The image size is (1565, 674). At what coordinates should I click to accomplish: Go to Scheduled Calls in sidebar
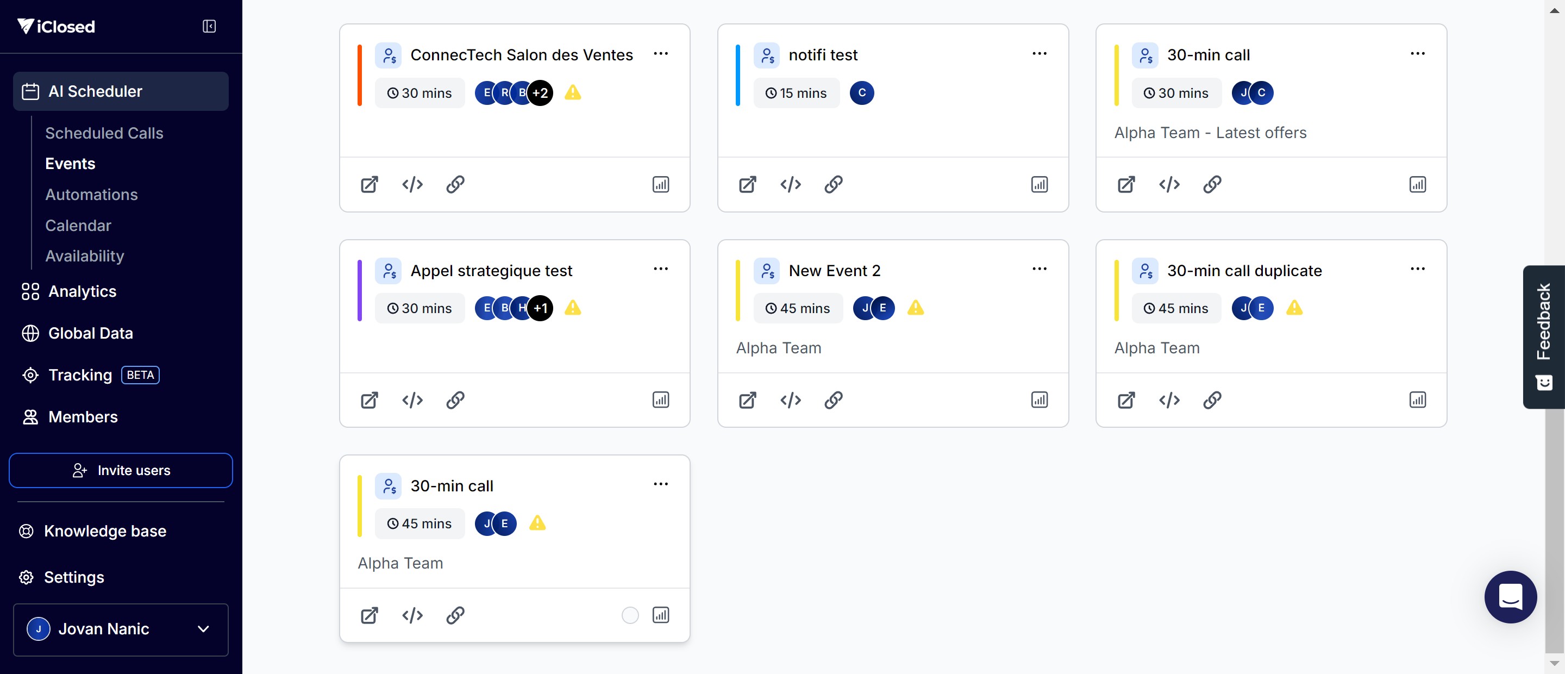click(104, 133)
